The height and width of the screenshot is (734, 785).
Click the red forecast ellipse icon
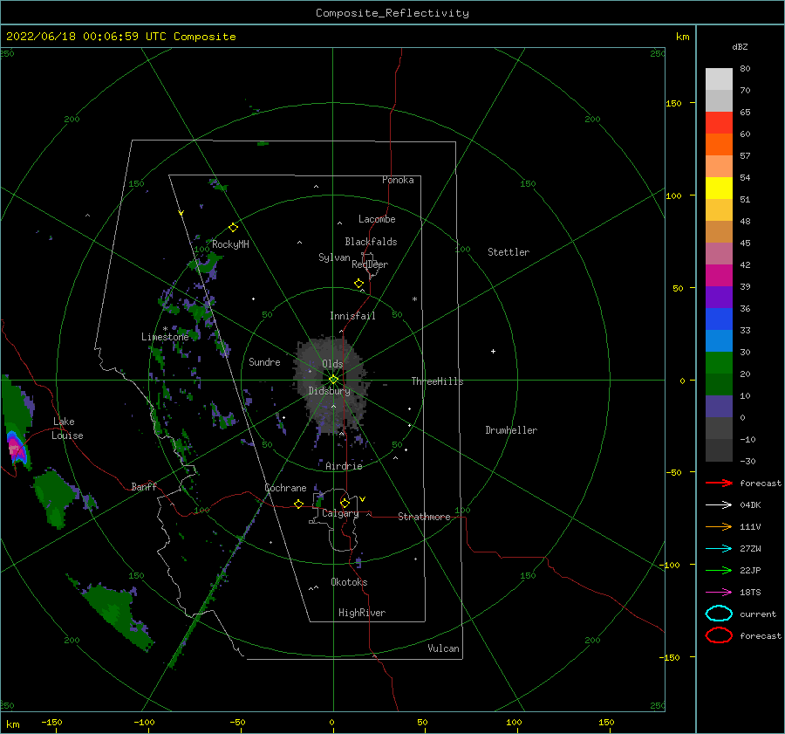pyautogui.click(x=719, y=635)
